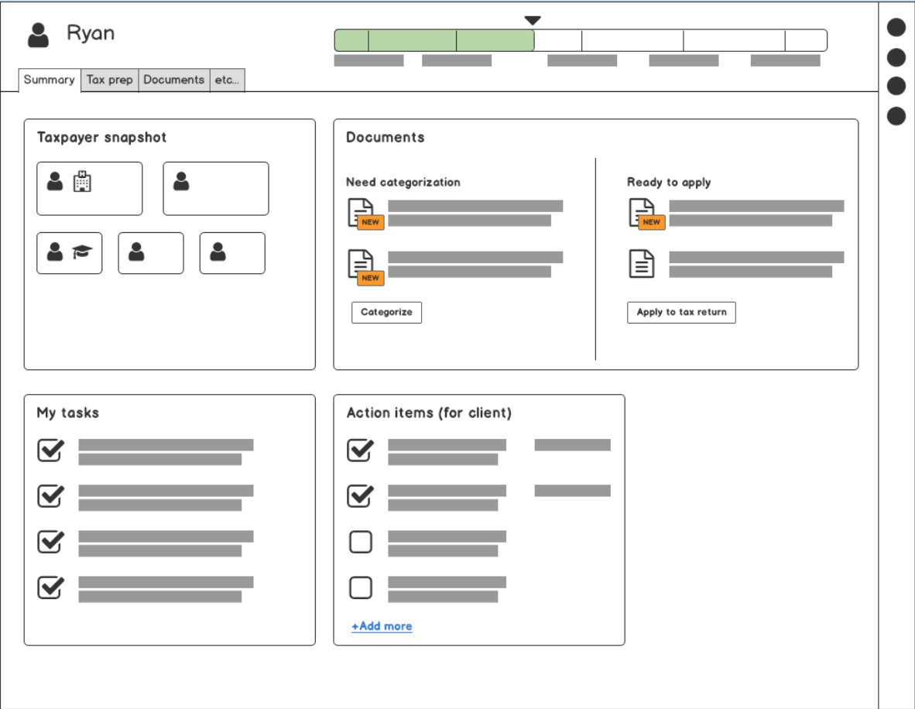Click the progress bar marker triangle
The image size is (915, 709).
[x=532, y=20]
